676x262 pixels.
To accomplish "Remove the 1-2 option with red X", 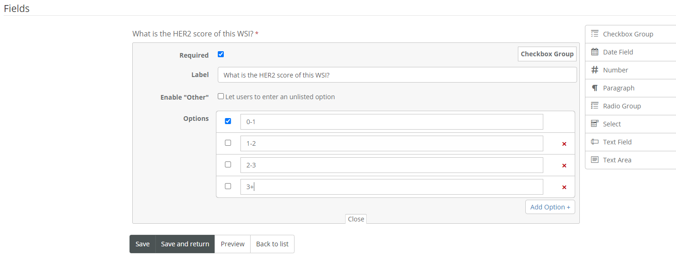I will (x=564, y=144).
